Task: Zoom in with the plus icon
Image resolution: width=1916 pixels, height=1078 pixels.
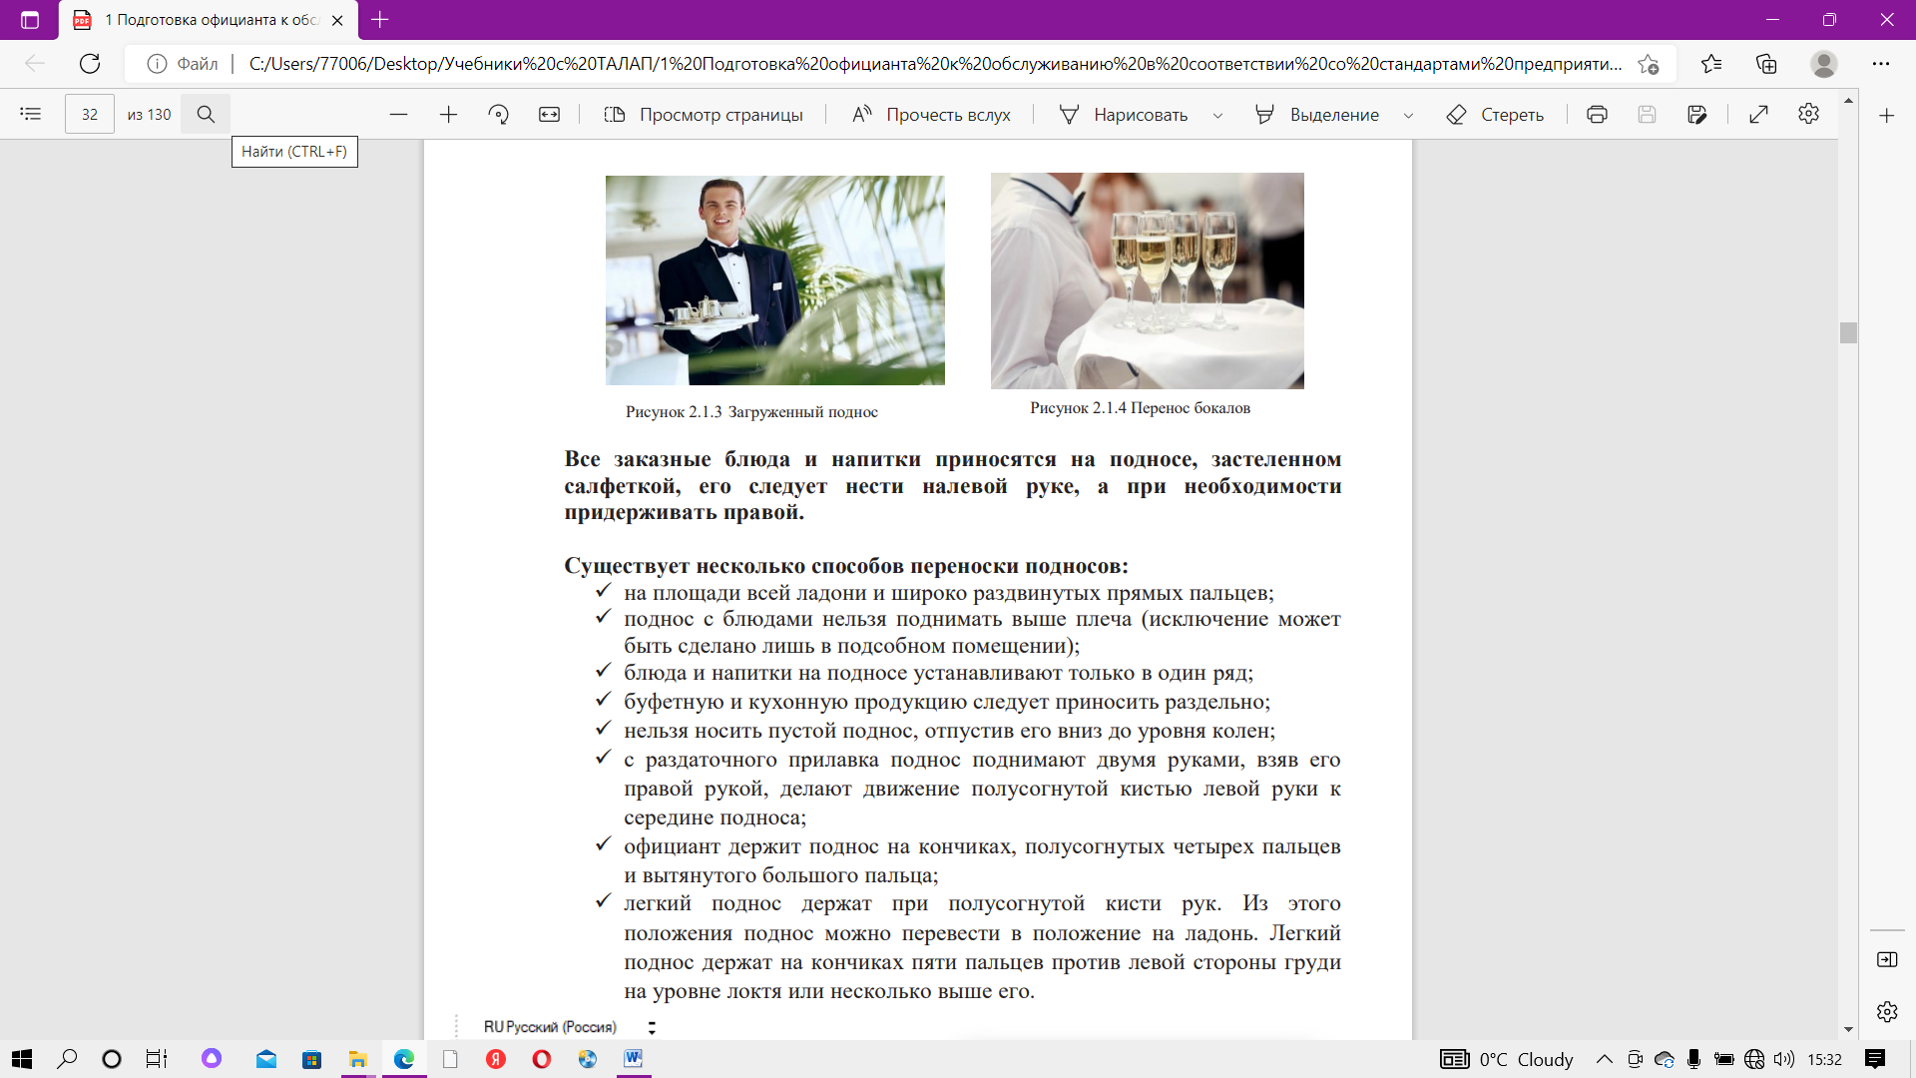Action: click(448, 114)
